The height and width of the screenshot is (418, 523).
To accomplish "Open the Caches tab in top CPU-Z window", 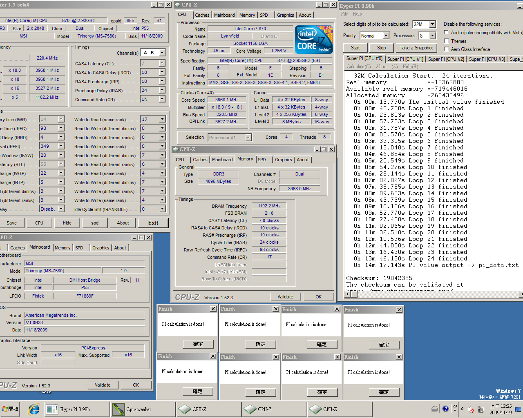I will [202, 15].
